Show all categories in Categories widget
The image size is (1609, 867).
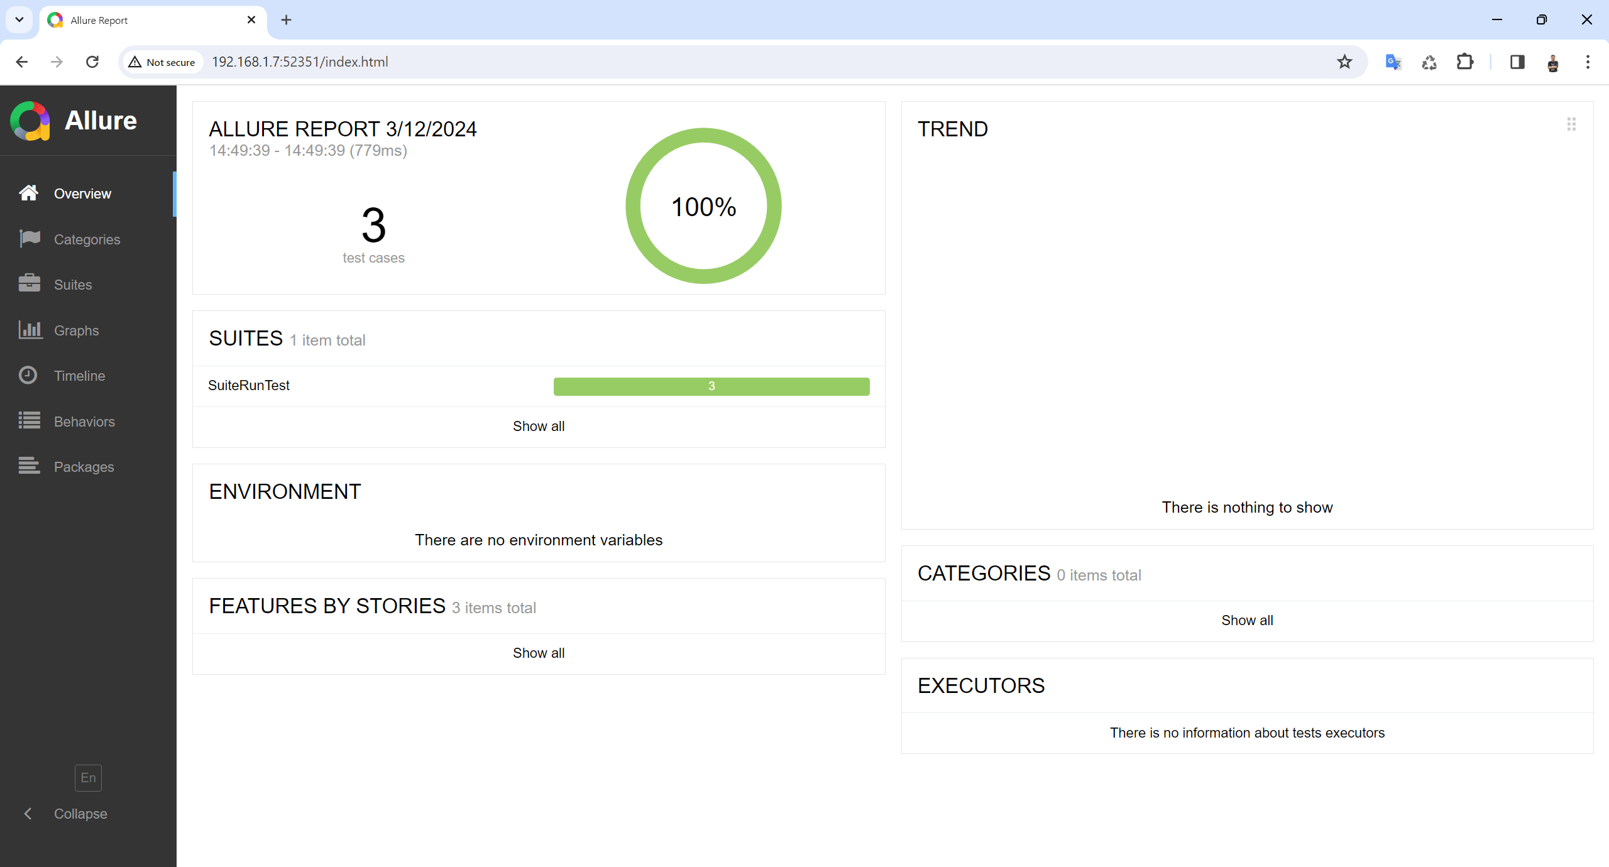click(x=1247, y=621)
